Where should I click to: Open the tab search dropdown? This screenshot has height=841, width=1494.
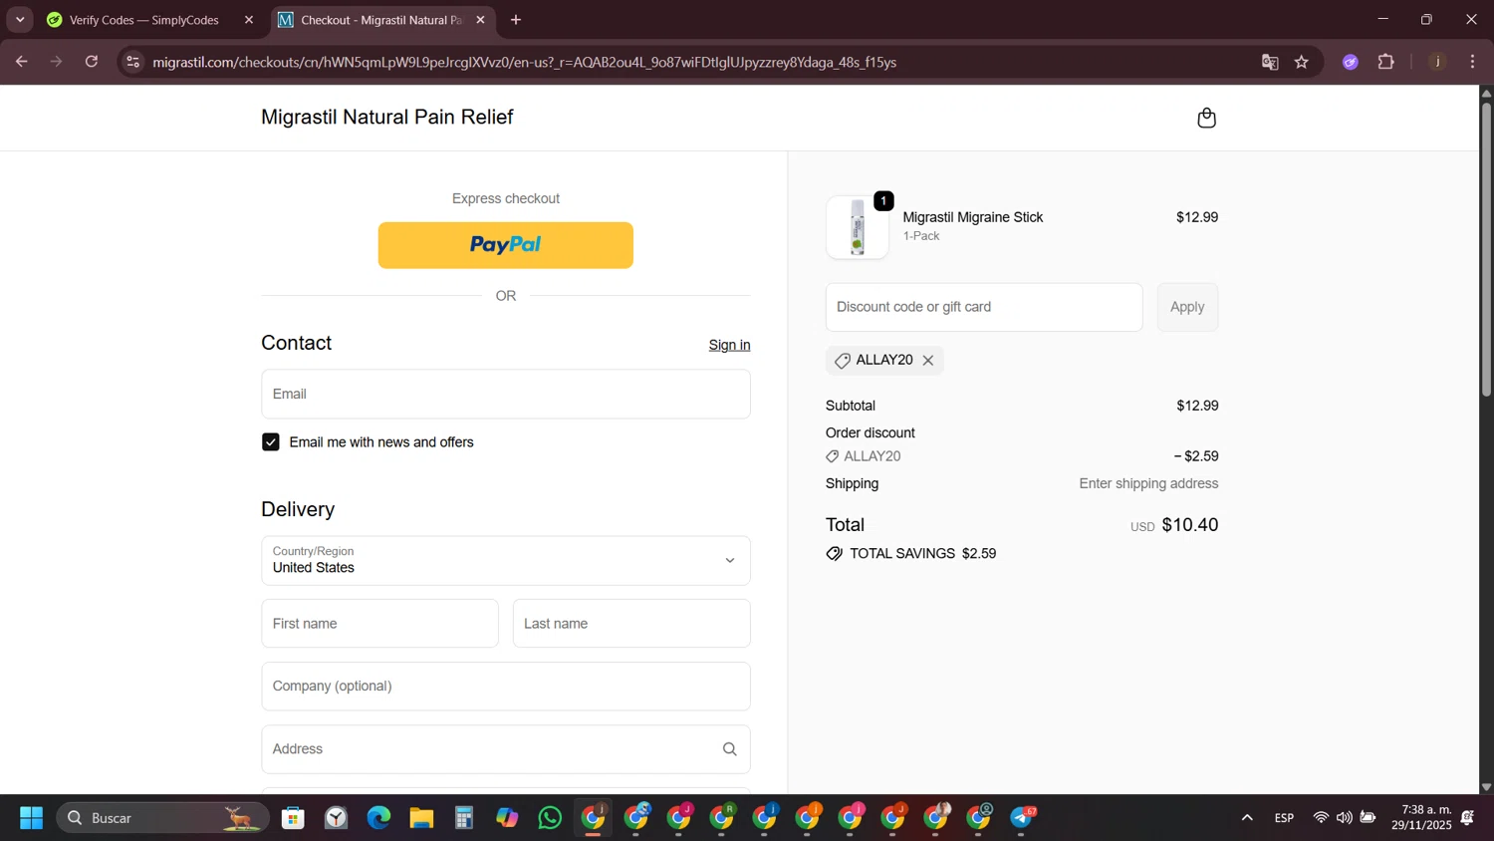tap(20, 20)
